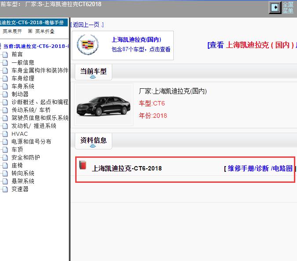The image size is (297, 261).
Task: Select the 资料信息 section tab
Action: (x=93, y=141)
